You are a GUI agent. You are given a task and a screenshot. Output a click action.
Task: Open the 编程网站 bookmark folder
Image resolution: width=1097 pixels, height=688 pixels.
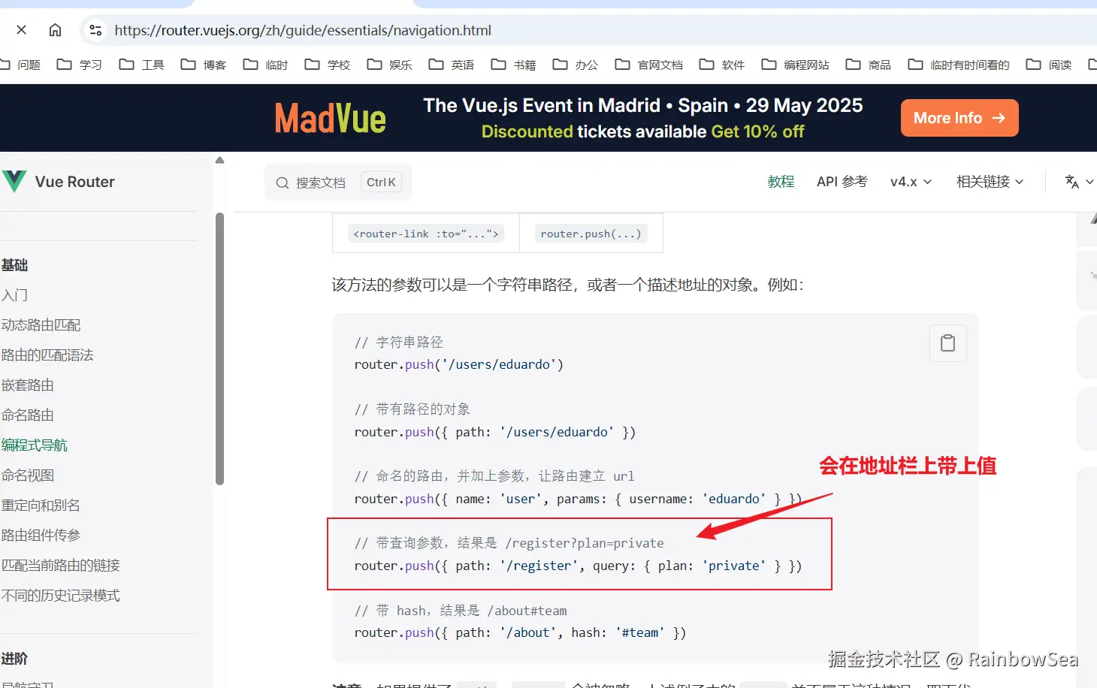[796, 65]
